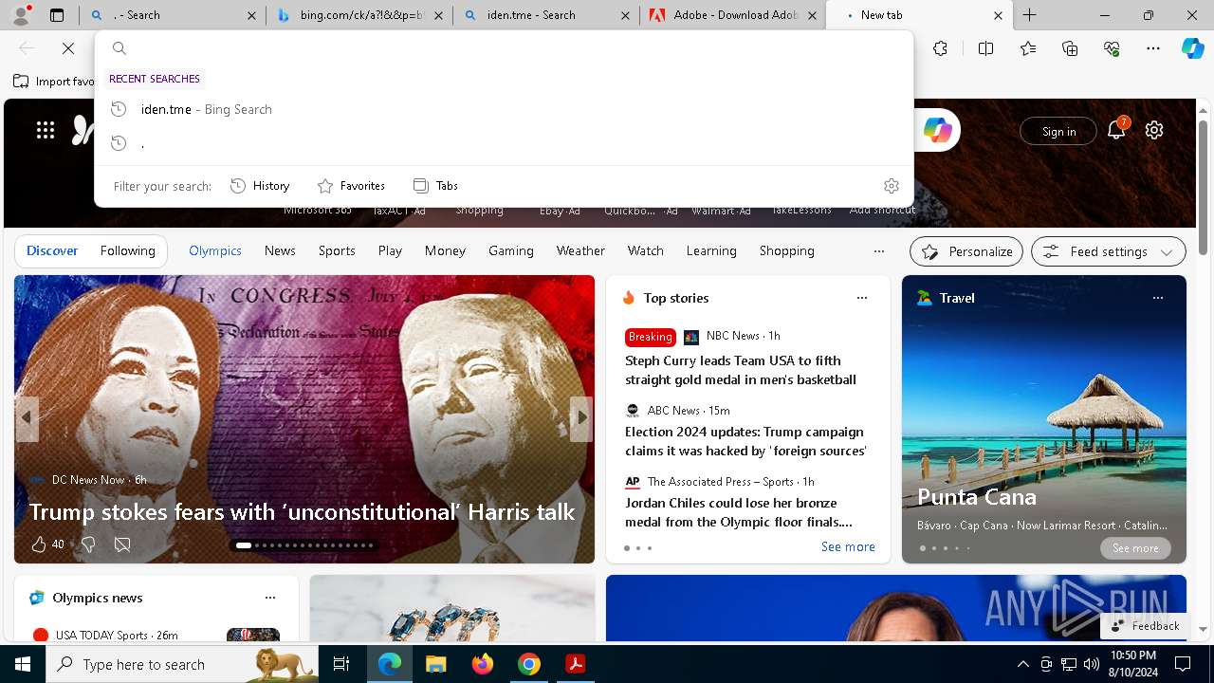This screenshot has width=1214, height=683.
Task: Open Adobe Acrobat from the taskbar
Action: [575, 664]
